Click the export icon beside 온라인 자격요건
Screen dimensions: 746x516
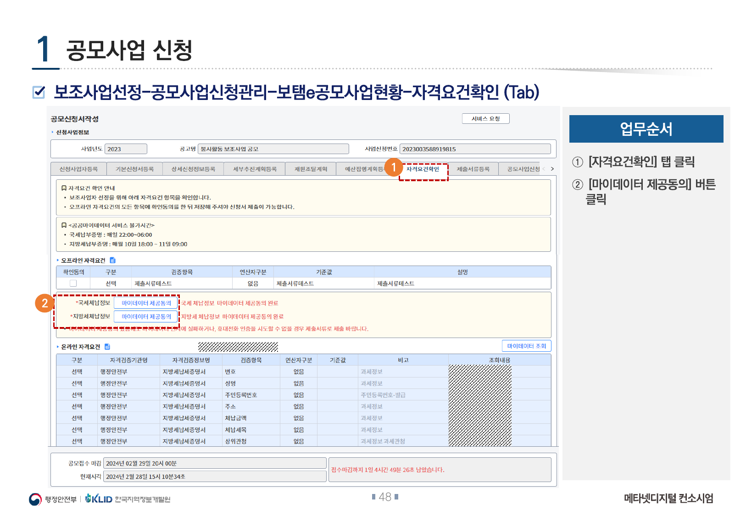[107, 347]
